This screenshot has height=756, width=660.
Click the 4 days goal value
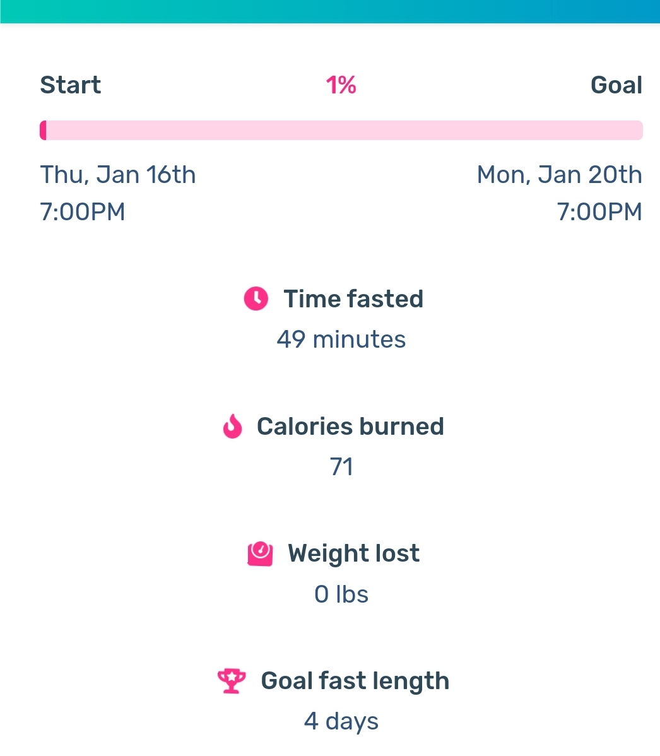click(341, 721)
